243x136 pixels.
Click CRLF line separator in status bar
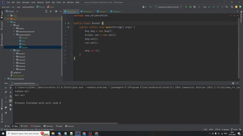tap(211, 129)
